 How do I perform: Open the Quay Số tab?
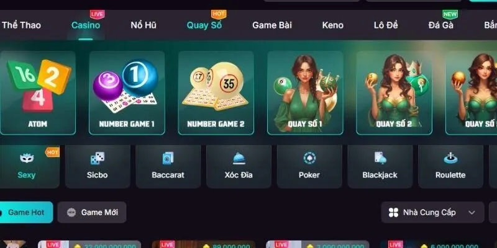point(204,25)
